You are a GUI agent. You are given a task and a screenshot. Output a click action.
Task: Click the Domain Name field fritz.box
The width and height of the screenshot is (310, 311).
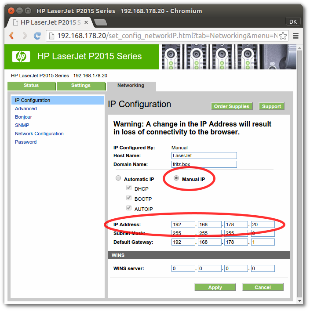pos(204,164)
